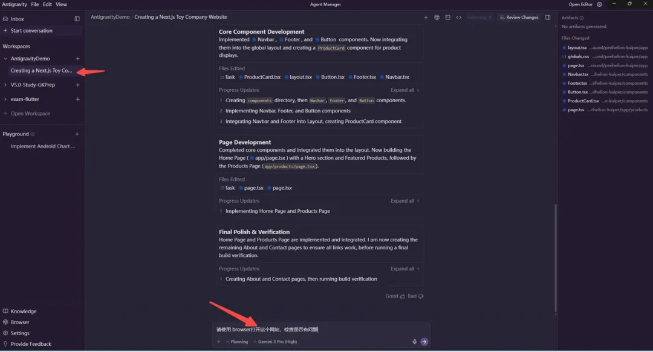Open layout.tsx in Core Component Files Edited
The height and width of the screenshot is (352, 653).
[x=298, y=77]
